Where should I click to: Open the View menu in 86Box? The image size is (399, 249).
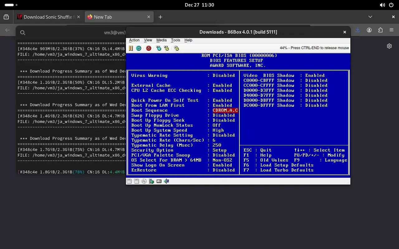click(x=148, y=40)
